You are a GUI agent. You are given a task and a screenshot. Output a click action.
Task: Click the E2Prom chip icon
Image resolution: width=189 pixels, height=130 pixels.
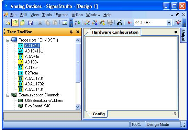tap(21, 73)
